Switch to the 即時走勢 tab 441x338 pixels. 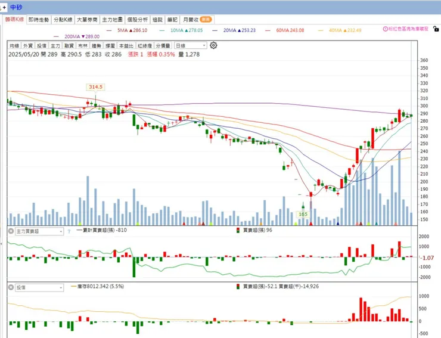click(39, 20)
